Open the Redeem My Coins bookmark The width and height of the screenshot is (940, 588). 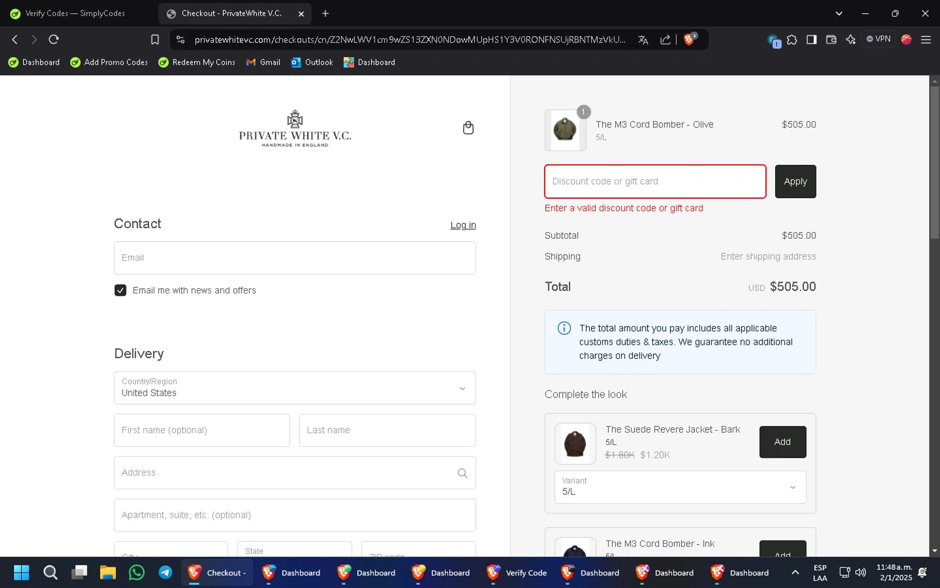[197, 62]
